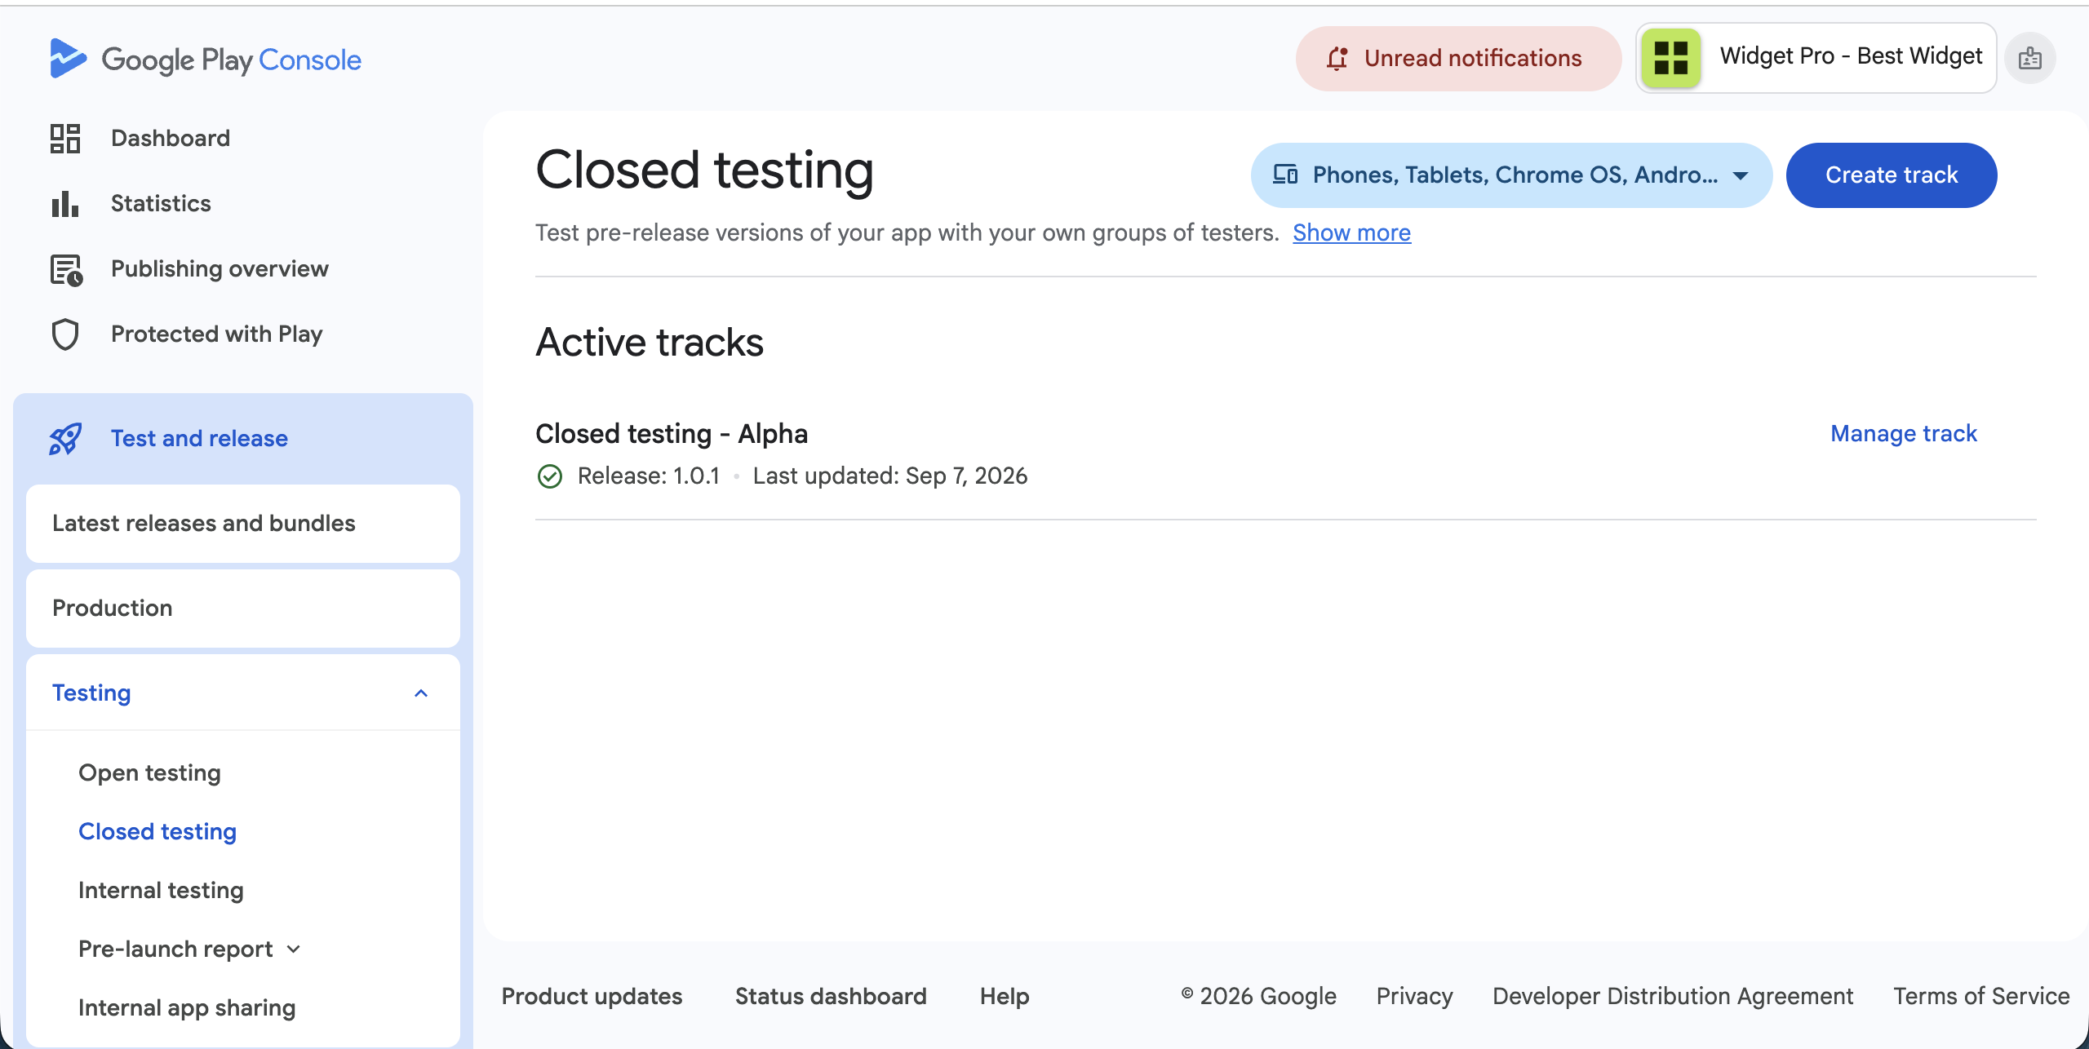
Task: Click the Create track button
Action: point(1892,175)
